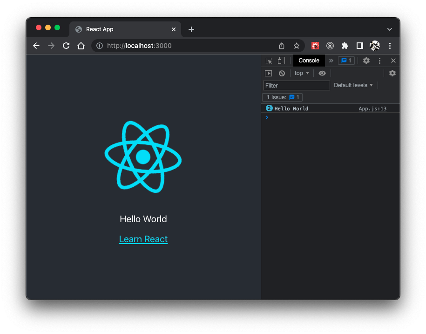Bookmark this page with star icon

(x=297, y=46)
